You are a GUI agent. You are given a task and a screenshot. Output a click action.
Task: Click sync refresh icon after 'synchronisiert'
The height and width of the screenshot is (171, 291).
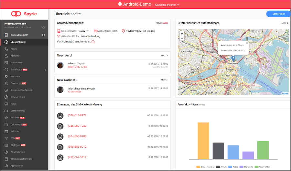coord(93,42)
